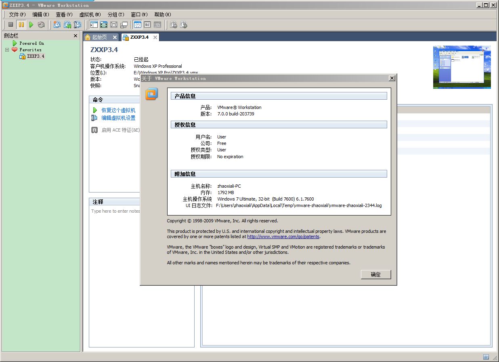Switch to the ZXXP3.4 tab
Screen dimensions: 499x362
click(x=140, y=37)
